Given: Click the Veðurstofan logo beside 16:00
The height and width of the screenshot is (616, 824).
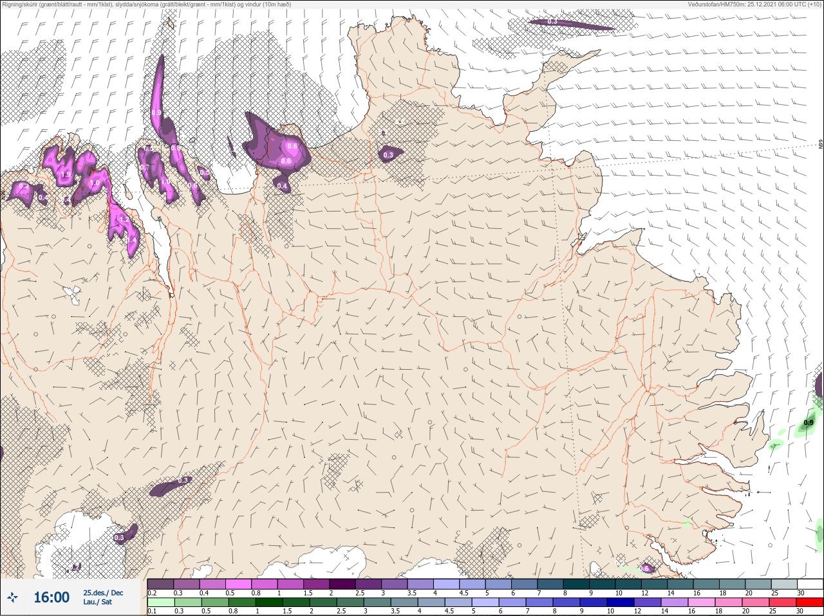Looking at the screenshot, I should click(12, 597).
